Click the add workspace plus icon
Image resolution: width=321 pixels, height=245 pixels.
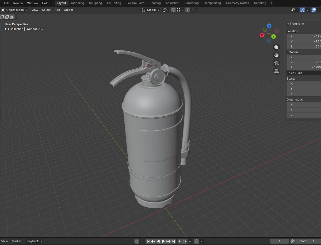point(272,3)
